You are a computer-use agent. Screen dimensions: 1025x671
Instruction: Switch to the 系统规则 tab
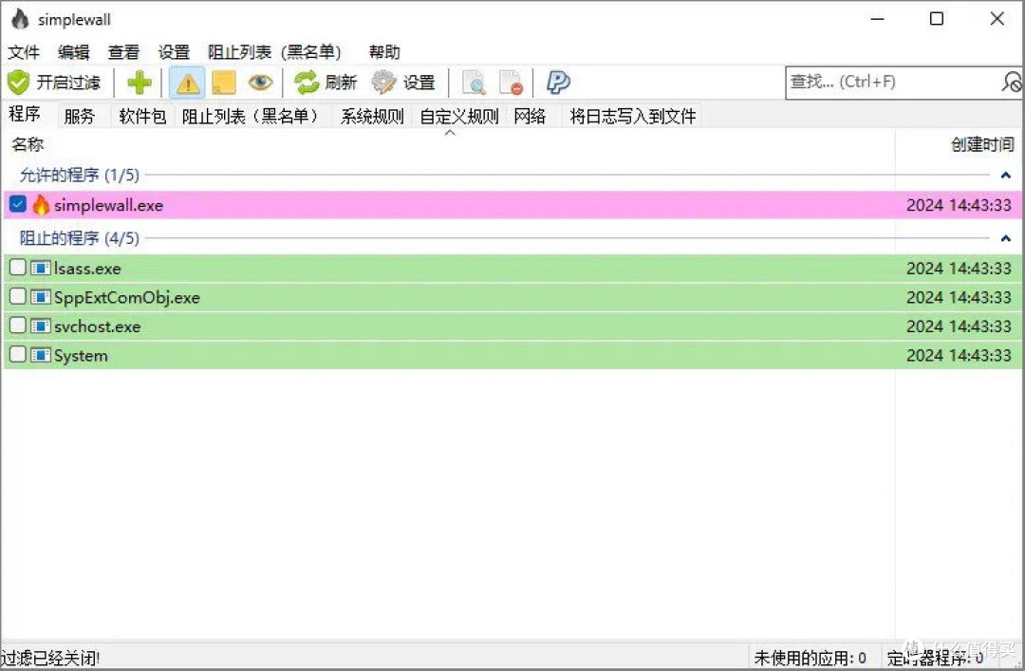click(x=372, y=117)
